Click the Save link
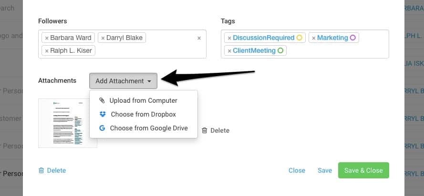Viewport: 424px width, 196px height. (x=325, y=170)
